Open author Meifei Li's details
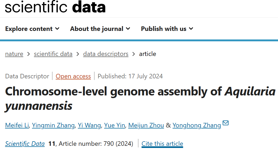The height and width of the screenshot is (153, 278). point(17,125)
